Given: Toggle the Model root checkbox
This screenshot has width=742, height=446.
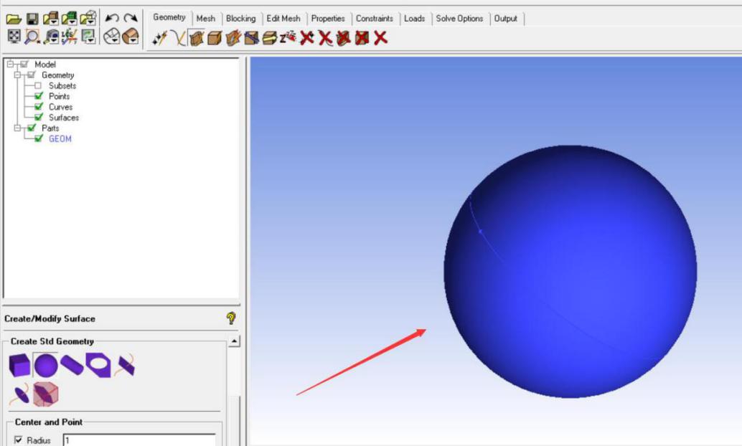Looking at the screenshot, I should coord(24,64).
